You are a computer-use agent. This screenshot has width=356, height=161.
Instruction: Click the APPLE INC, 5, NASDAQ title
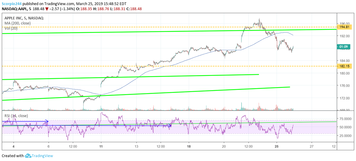coord(24,18)
